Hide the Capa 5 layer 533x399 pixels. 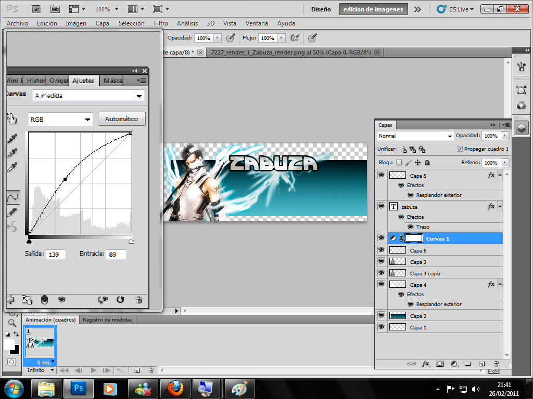click(382, 175)
